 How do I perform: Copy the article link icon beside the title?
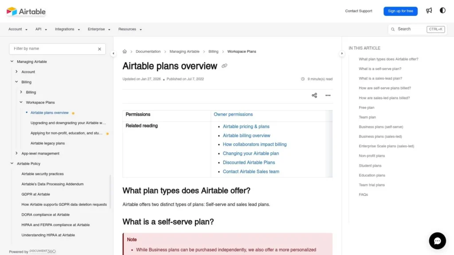click(224, 66)
